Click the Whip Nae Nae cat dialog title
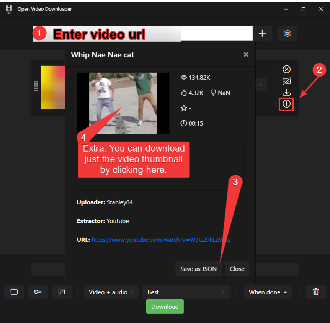Screen dimensions: 330x323 click(103, 55)
